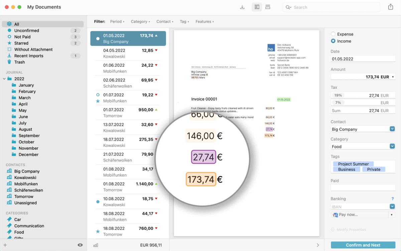Open the June journal month
The height and width of the screenshot is (251, 401).
pyautogui.click(x=23, y=117)
